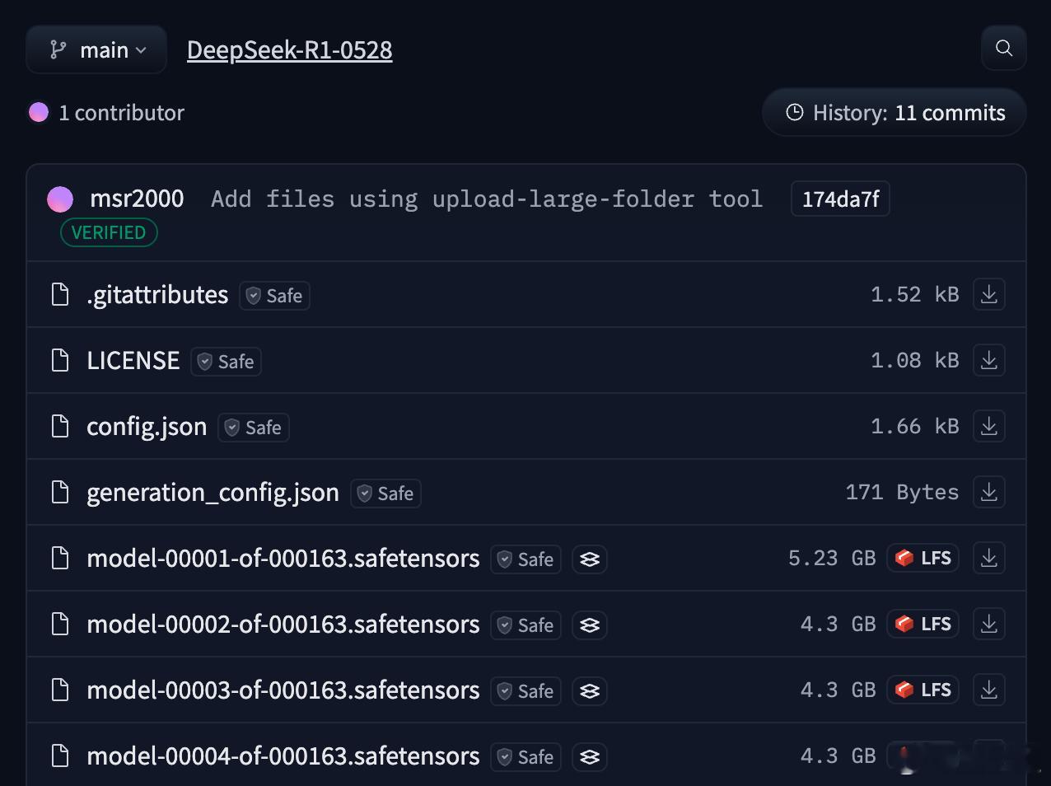This screenshot has width=1051, height=786.
Task: Click the Safe badge for .gitattributes
Action: tap(275, 296)
